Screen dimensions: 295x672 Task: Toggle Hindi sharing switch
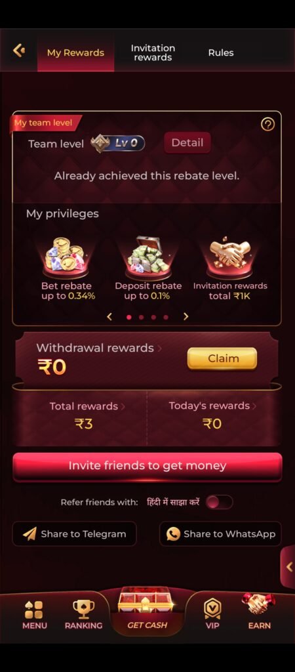click(219, 502)
